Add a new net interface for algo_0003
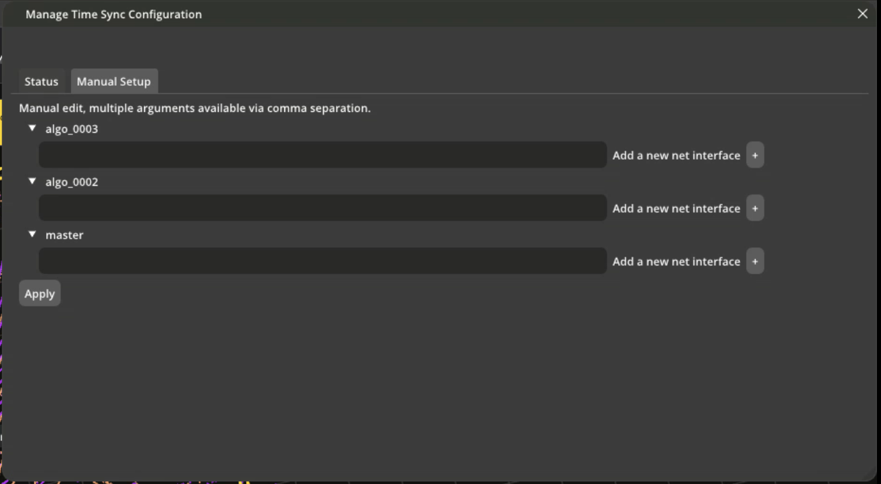The width and height of the screenshot is (881, 484). 755,155
